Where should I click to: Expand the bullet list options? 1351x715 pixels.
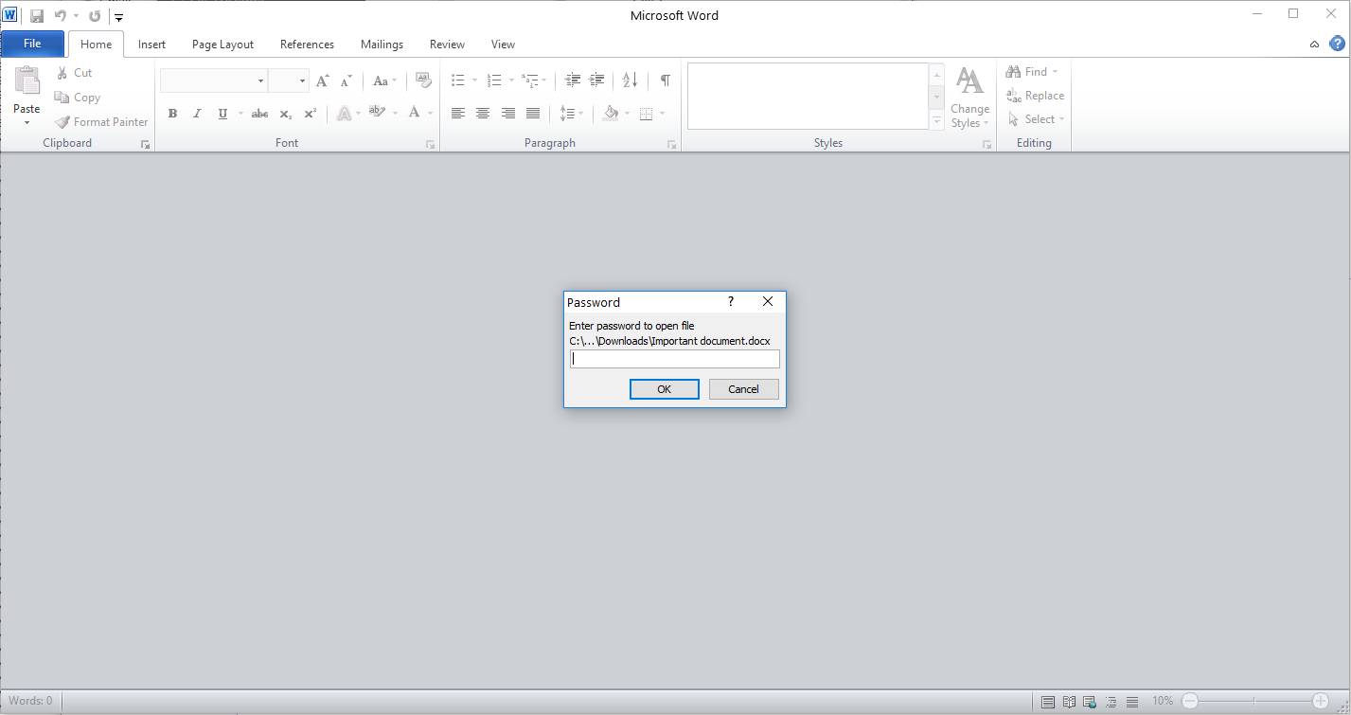[x=472, y=80]
